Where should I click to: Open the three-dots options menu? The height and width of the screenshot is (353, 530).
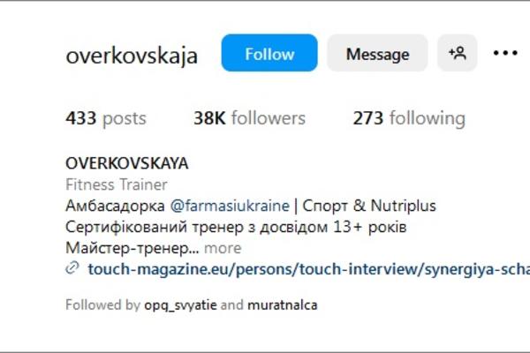tap(505, 53)
